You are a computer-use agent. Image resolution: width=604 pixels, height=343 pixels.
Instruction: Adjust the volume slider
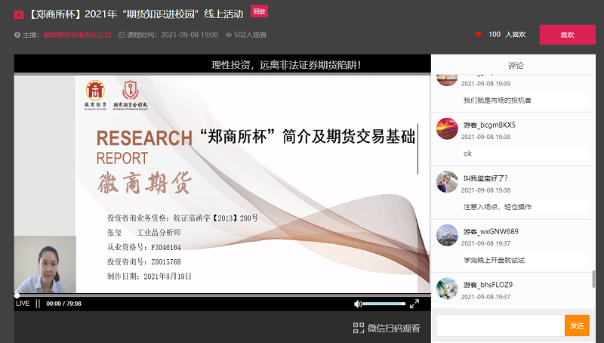tap(384, 304)
